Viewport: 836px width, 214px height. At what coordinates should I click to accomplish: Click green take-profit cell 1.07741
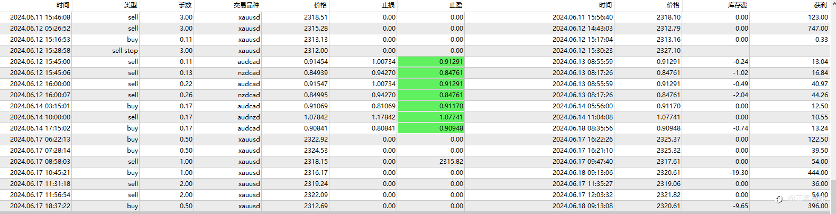430,117
